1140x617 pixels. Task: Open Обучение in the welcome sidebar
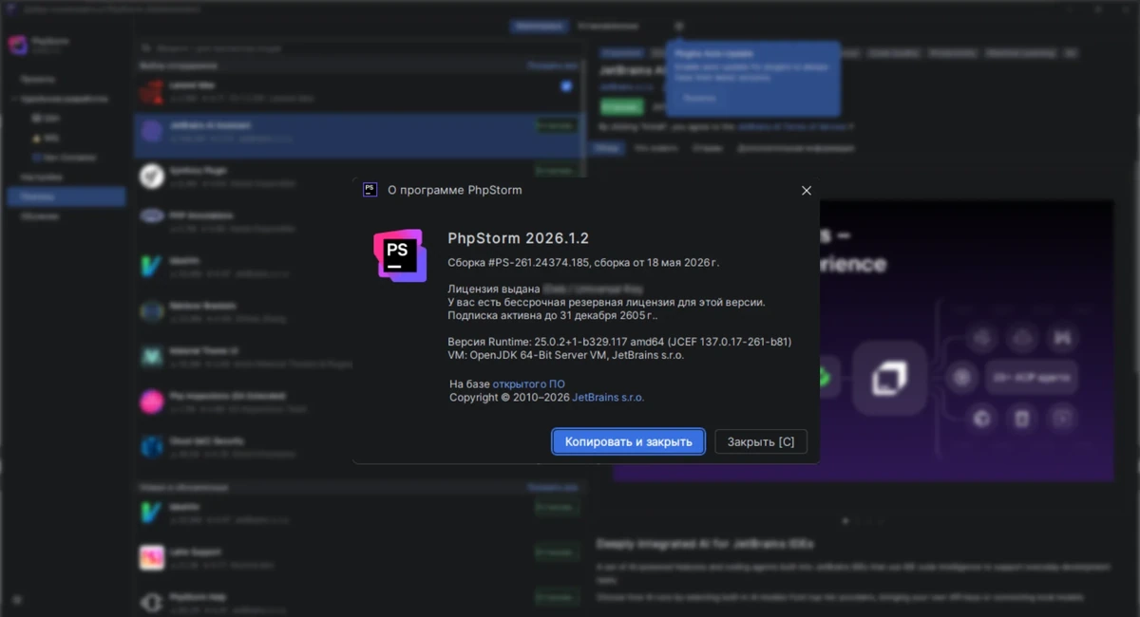(x=40, y=216)
